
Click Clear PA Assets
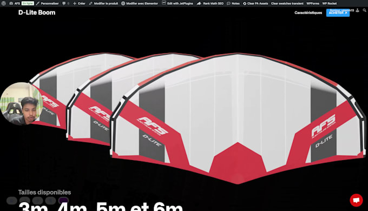pos(255,4)
